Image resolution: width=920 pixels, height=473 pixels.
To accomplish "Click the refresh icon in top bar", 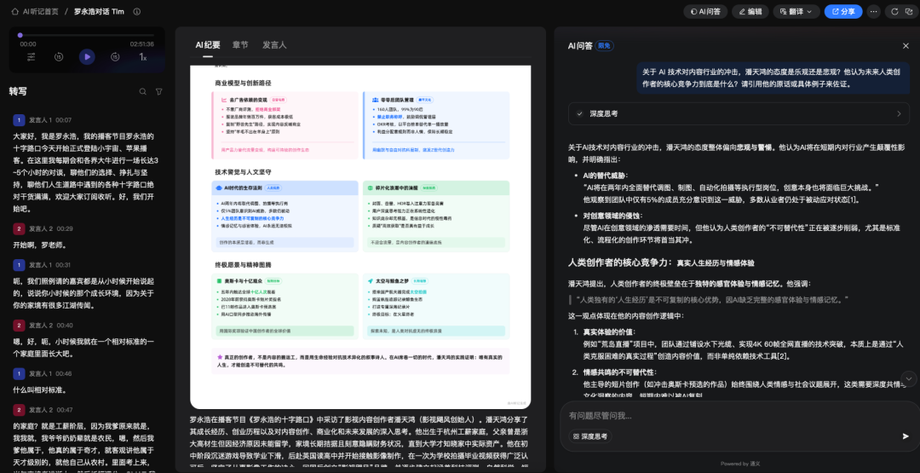I will (894, 12).
